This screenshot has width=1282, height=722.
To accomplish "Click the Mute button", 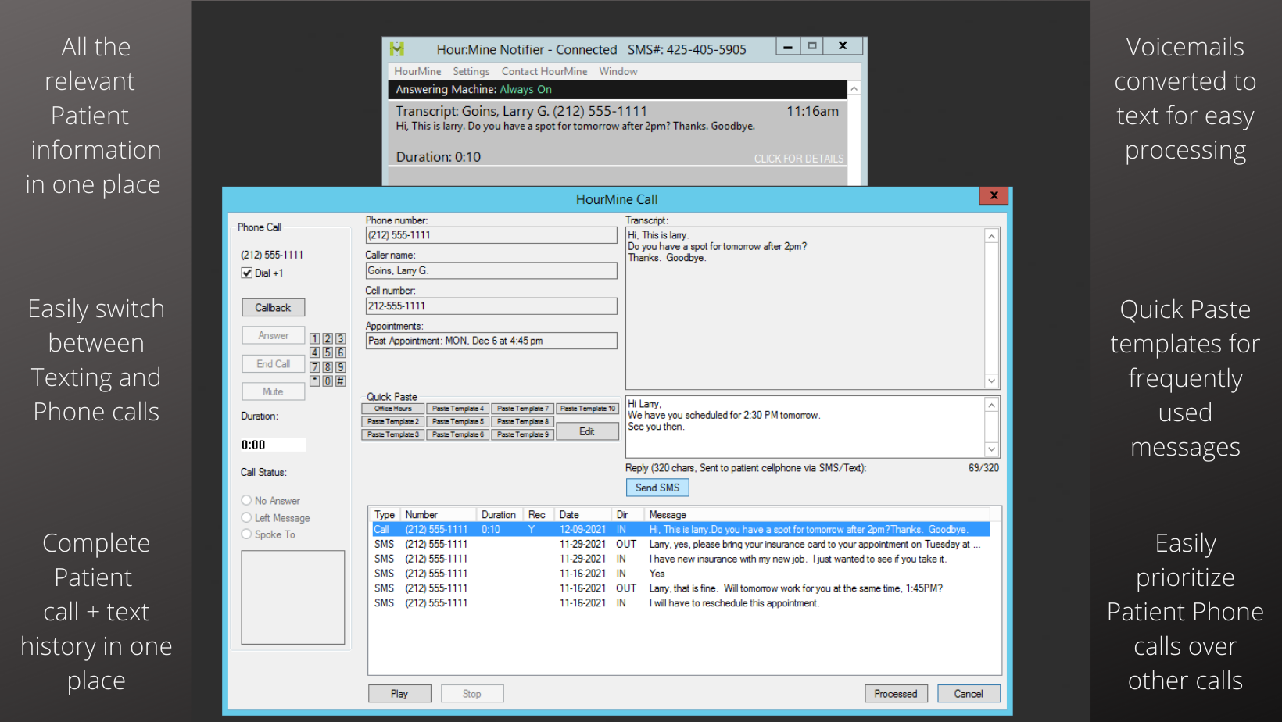I will [x=273, y=391].
